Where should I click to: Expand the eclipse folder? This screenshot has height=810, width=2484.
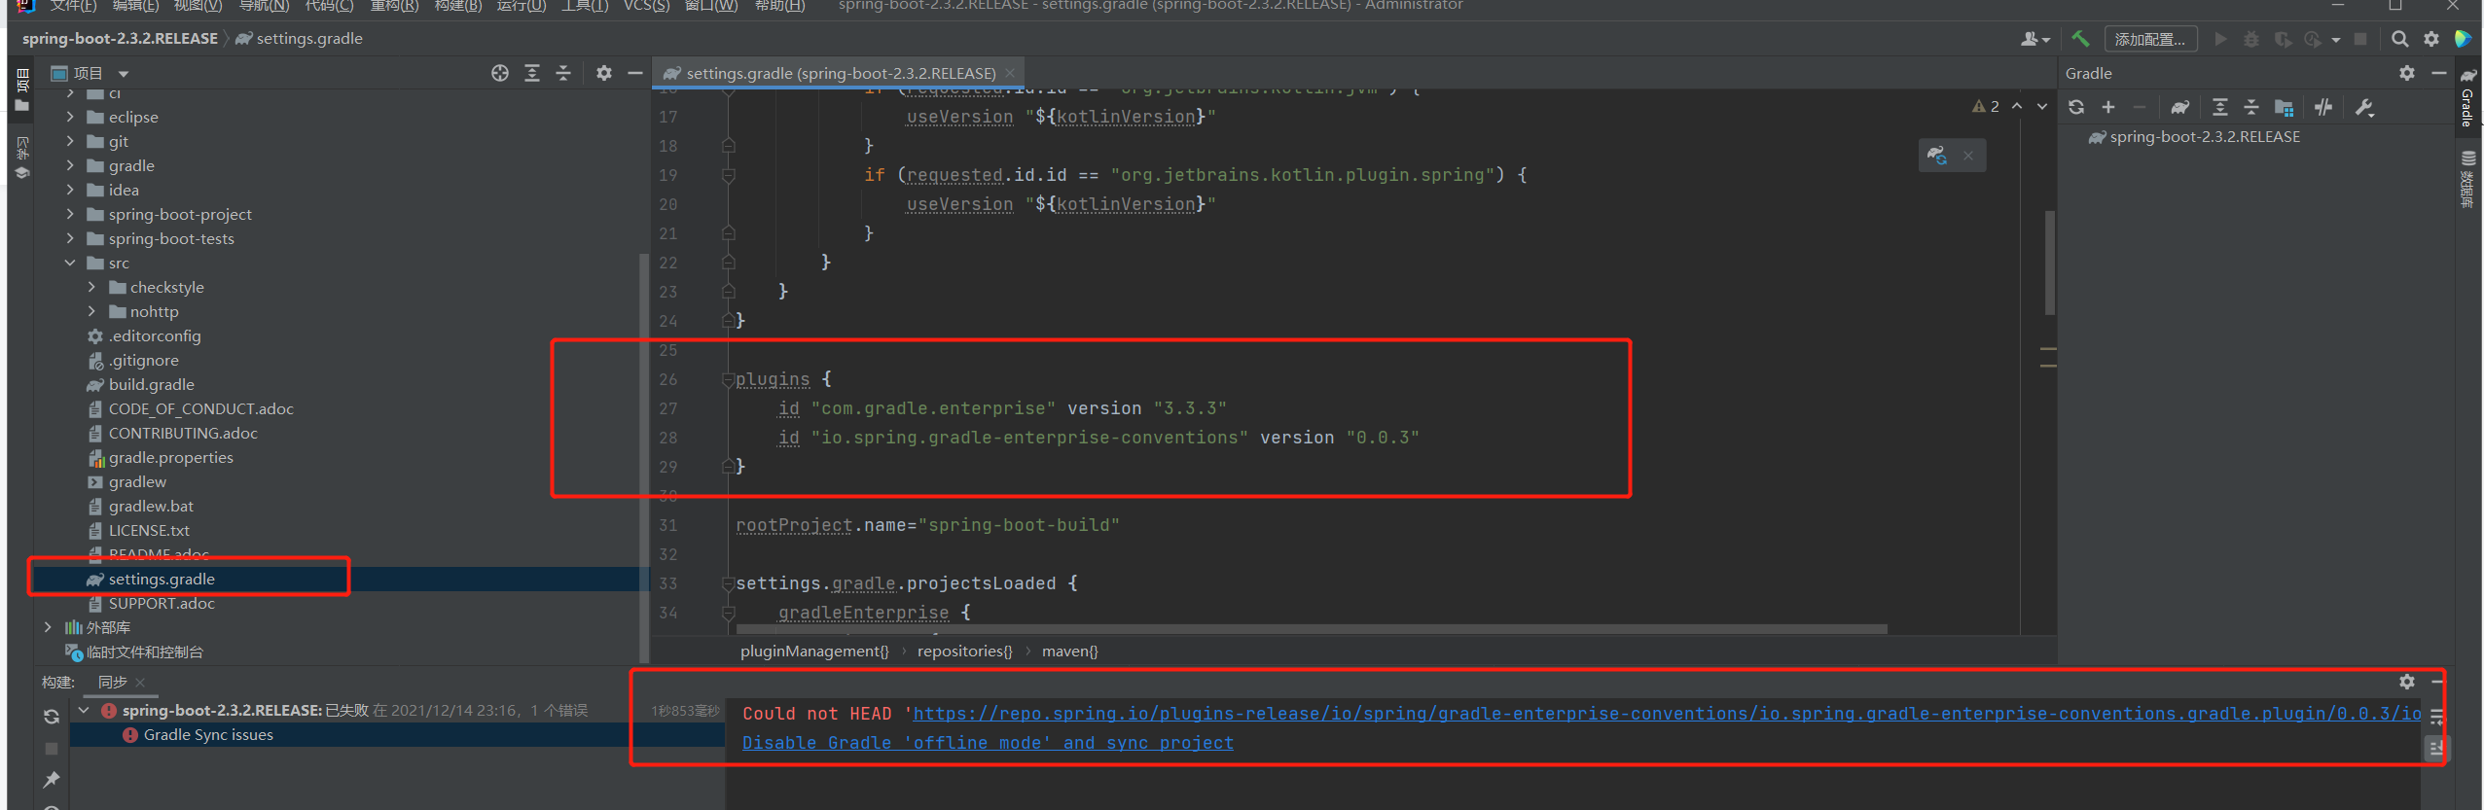(x=70, y=117)
